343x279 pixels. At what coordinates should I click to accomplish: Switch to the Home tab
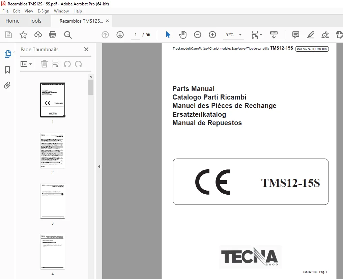12,21
